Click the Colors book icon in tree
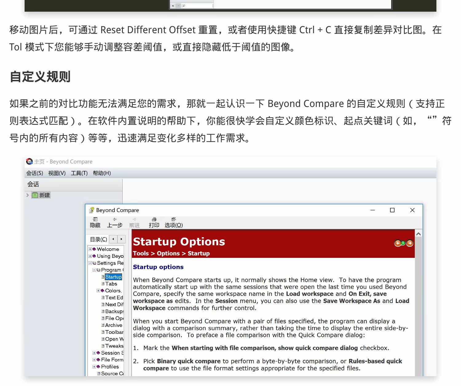The width and height of the screenshot is (461, 386). point(102,290)
